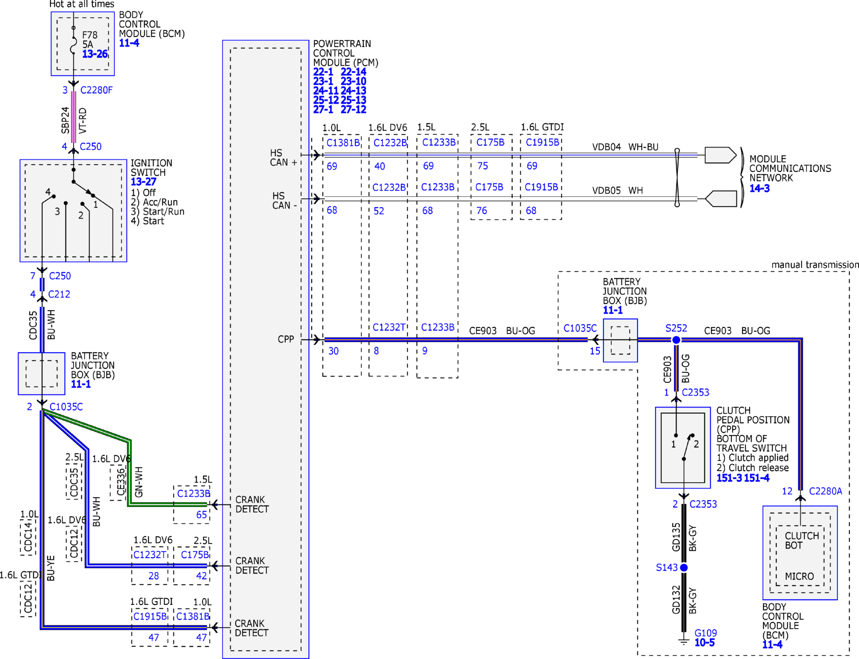Follow PCM reference 24-11
Viewport: 859px width, 659px height.
click(326, 91)
